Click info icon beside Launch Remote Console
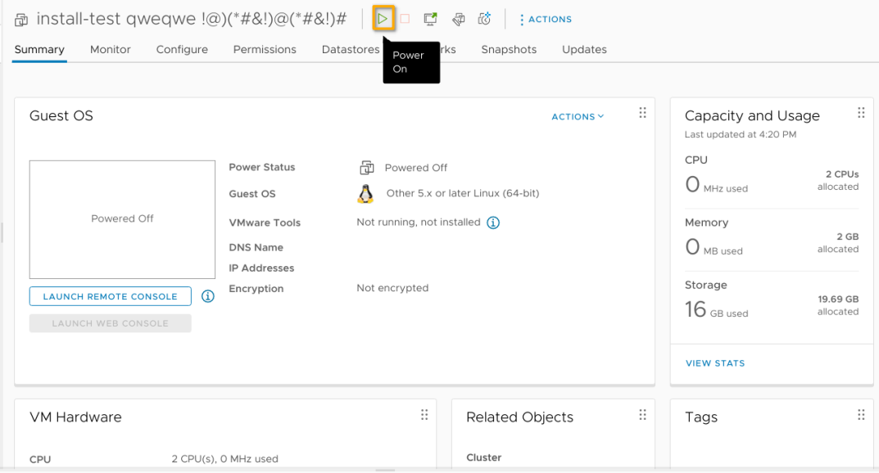The width and height of the screenshot is (879, 473). (x=208, y=296)
